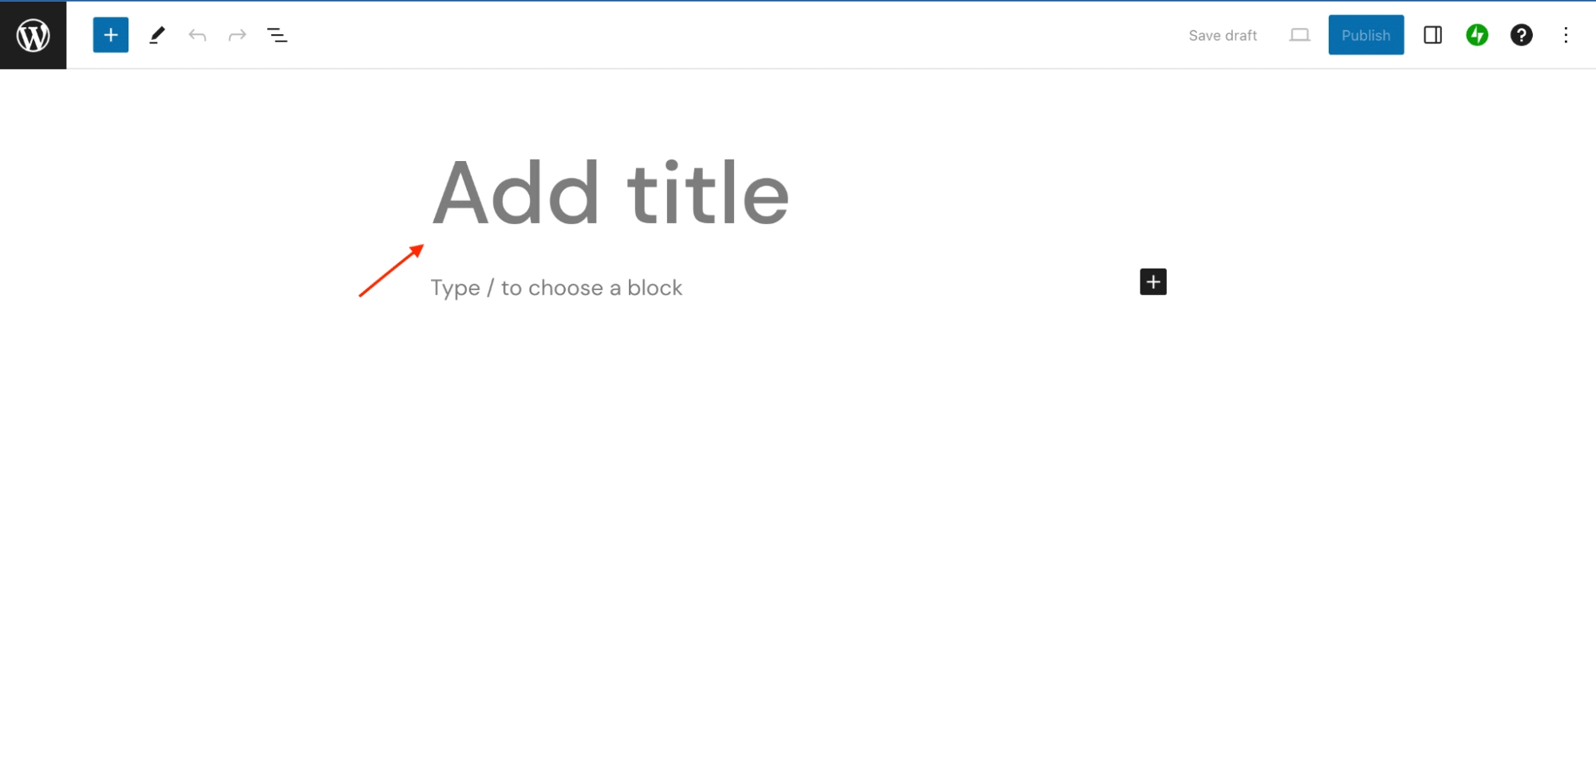Viewport: 1596px width, 778px height.
Task: Click Save draft
Action: [x=1223, y=34]
